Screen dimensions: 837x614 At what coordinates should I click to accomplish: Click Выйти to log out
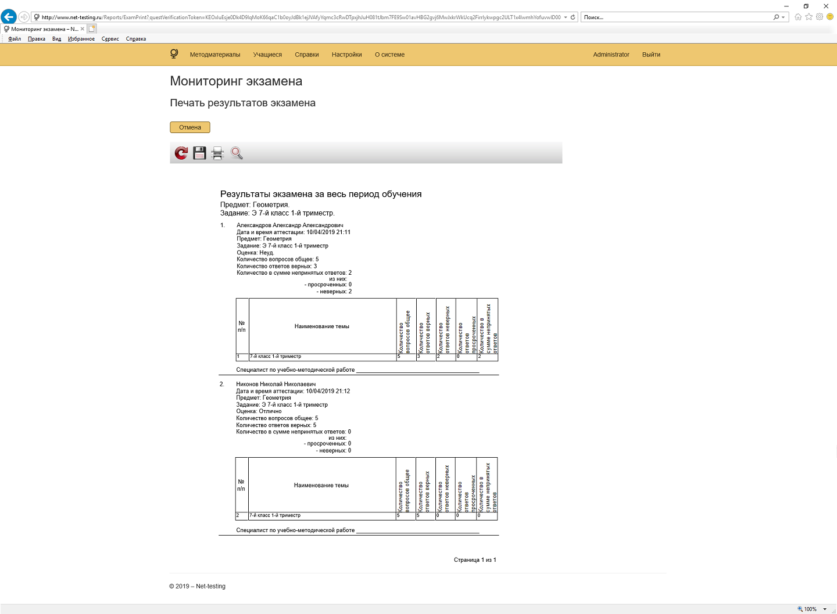(x=651, y=55)
